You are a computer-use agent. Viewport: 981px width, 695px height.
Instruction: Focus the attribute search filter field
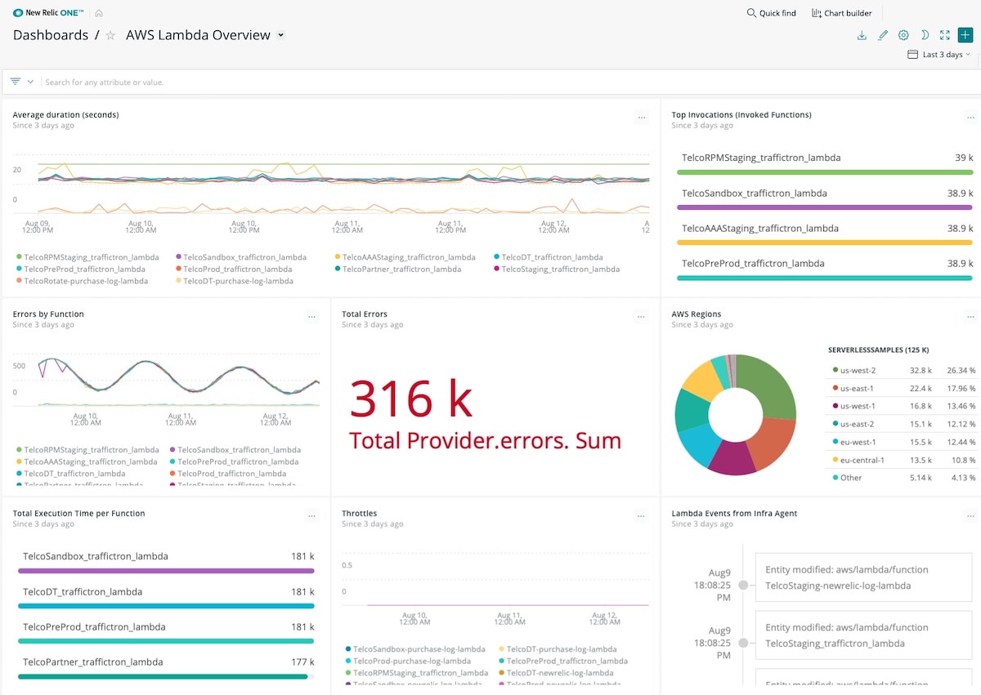point(507,82)
